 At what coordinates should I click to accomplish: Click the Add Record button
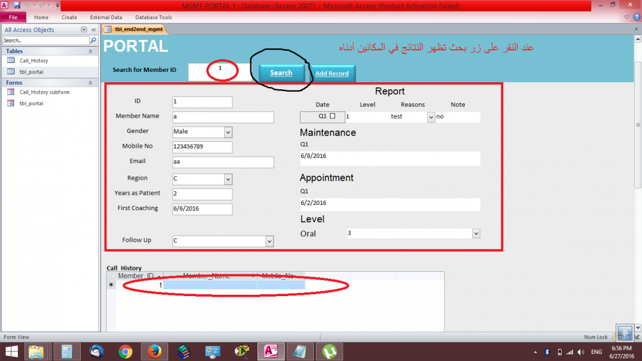[x=332, y=73]
